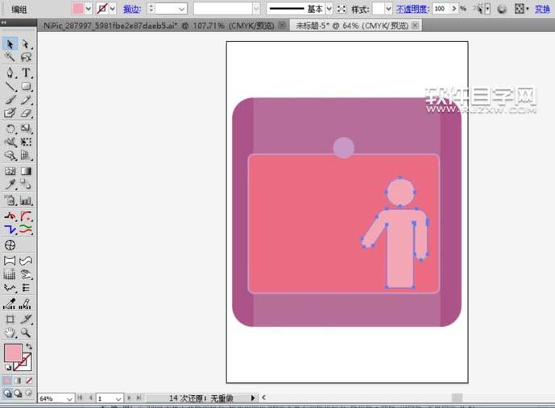The width and height of the screenshot is (555, 408).
Task: Select the Blob Brush tool
Action: 10,113
